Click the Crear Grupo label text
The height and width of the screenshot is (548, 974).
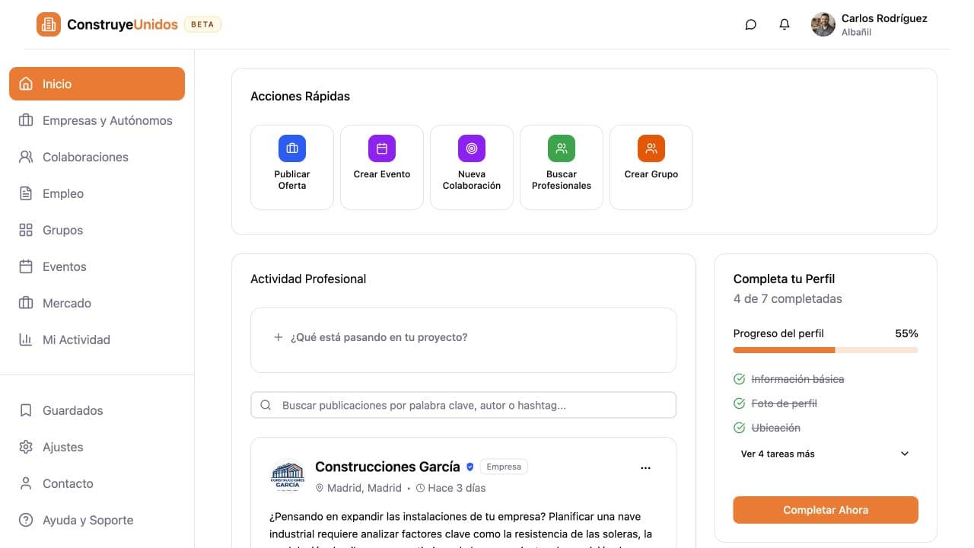pos(651,174)
